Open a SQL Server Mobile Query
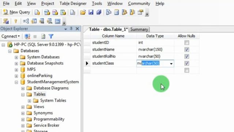Image resolution: width=234 pixels, height=132 pixels. 72,12
